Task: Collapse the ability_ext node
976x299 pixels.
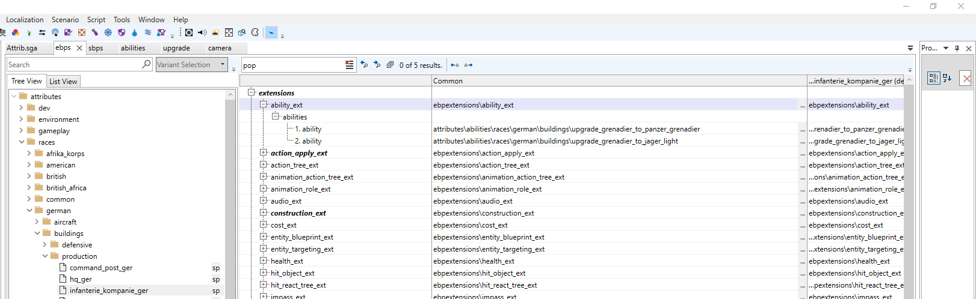Action: click(x=264, y=104)
